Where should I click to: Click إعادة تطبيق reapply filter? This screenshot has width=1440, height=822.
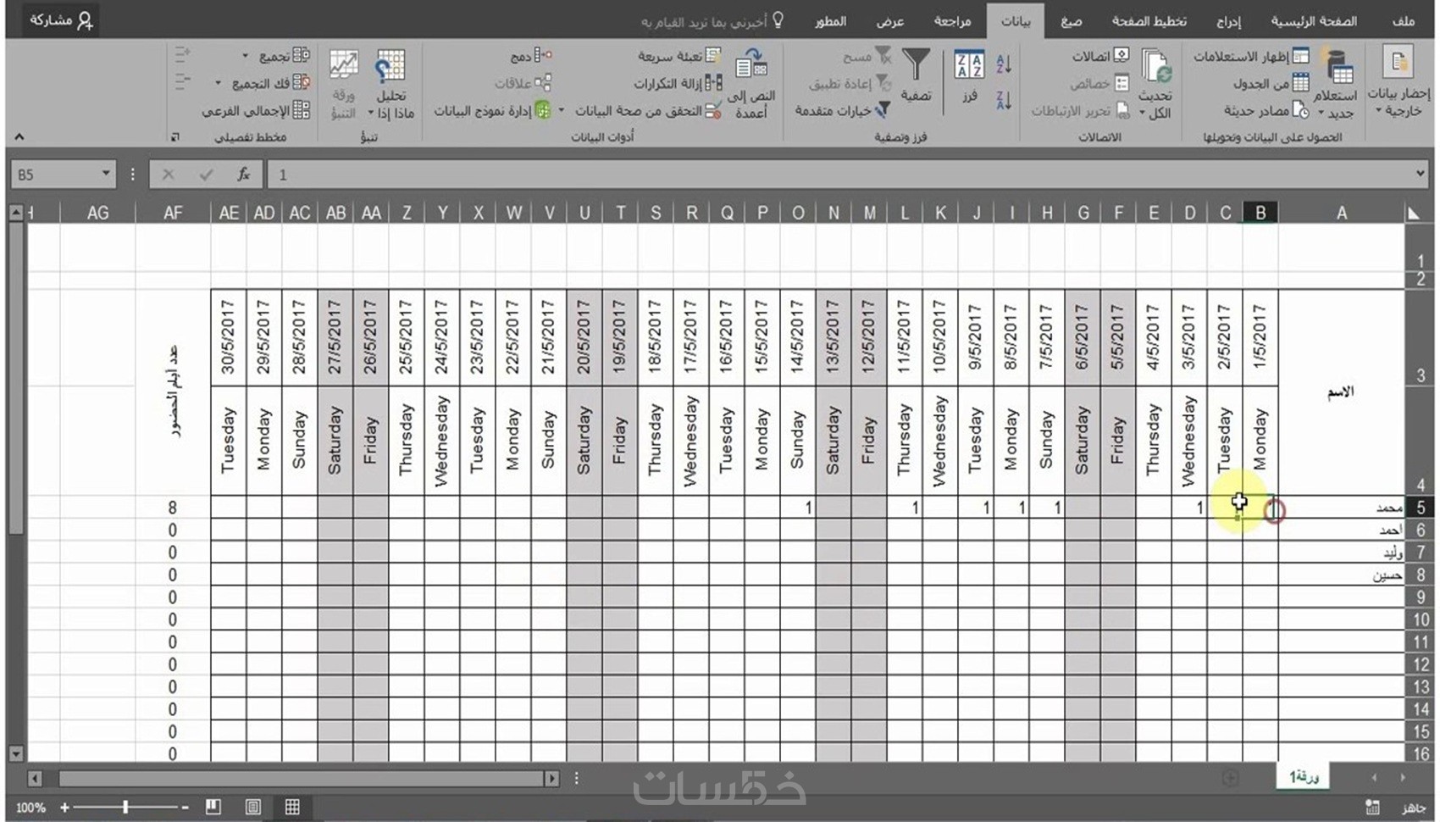tap(850, 83)
